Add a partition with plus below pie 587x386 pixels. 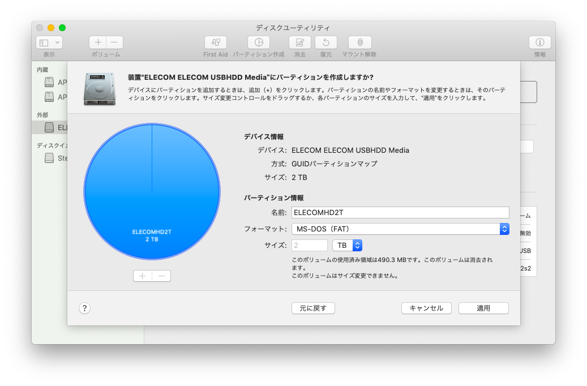coord(143,276)
